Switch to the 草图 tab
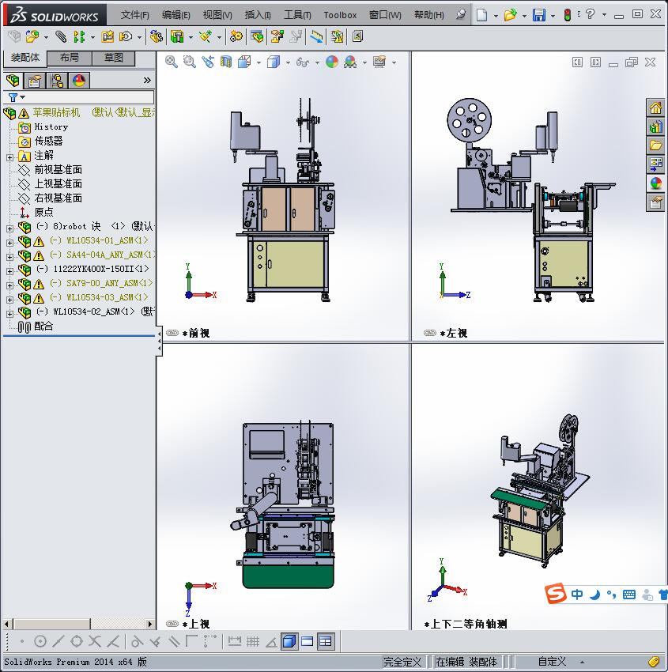Viewport: 668px width, 672px height. [113, 58]
